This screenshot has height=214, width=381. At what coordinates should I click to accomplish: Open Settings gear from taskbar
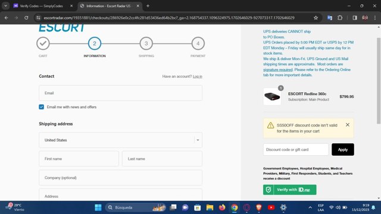pos(283,207)
